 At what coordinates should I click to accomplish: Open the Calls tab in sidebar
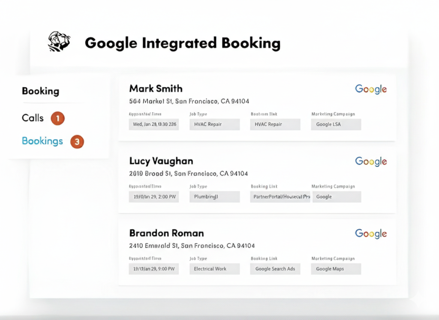33,118
